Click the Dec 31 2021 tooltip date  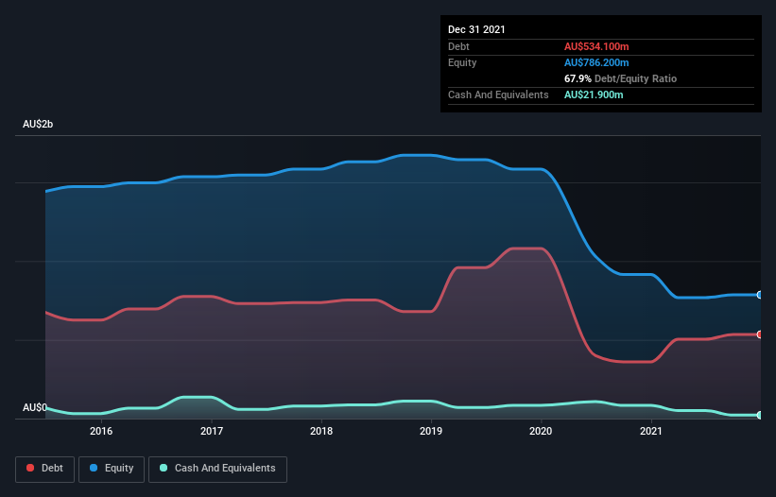476,29
